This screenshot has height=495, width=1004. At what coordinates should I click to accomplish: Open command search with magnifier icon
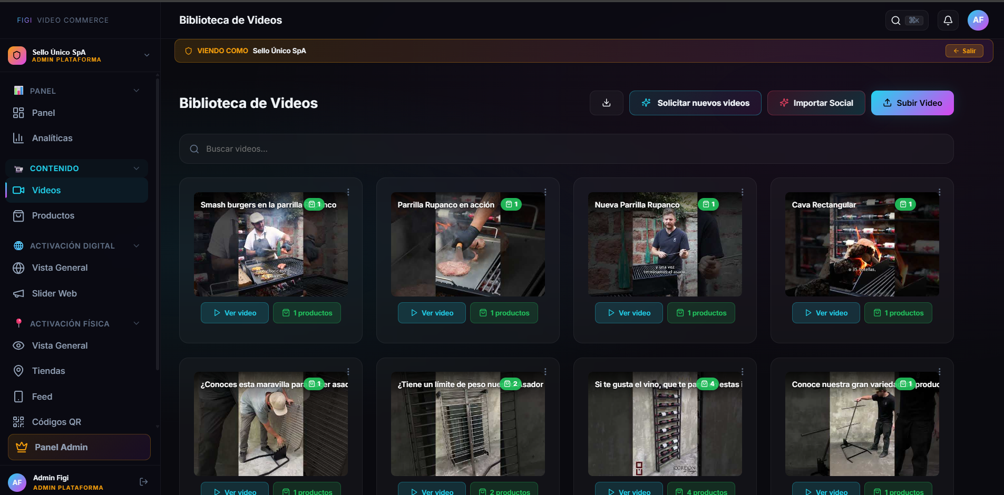click(x=906, y=20)
